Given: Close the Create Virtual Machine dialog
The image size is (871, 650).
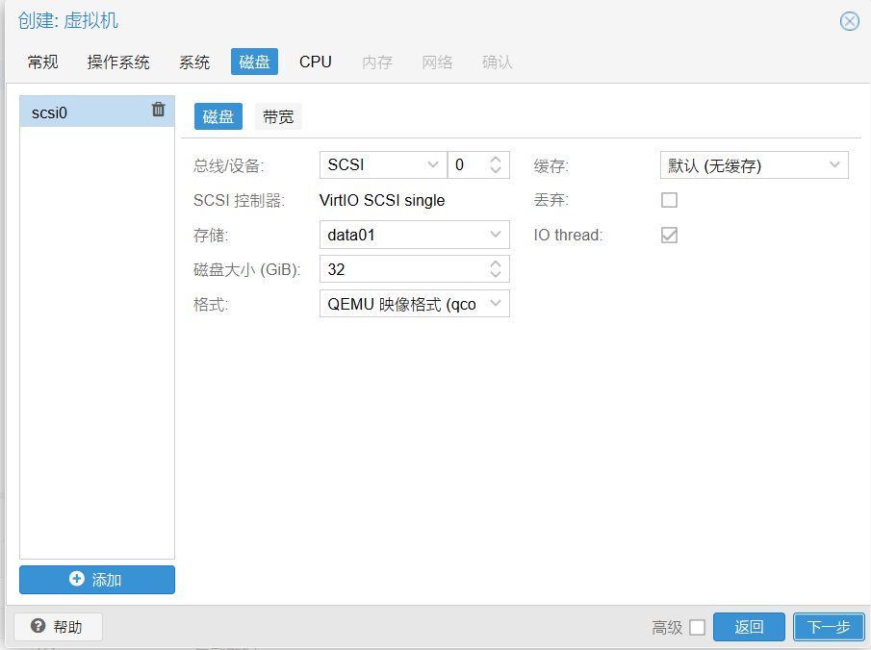Looking at the screenshot, I should (x=849, y=22).
